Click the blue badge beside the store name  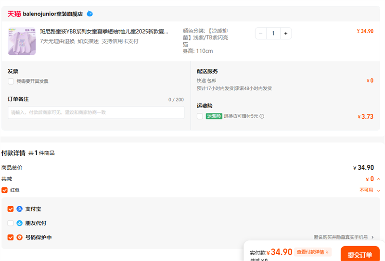90,14
